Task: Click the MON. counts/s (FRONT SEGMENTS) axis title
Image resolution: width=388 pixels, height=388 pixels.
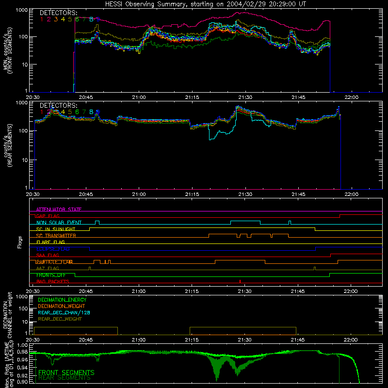Action: pos(7,50)
